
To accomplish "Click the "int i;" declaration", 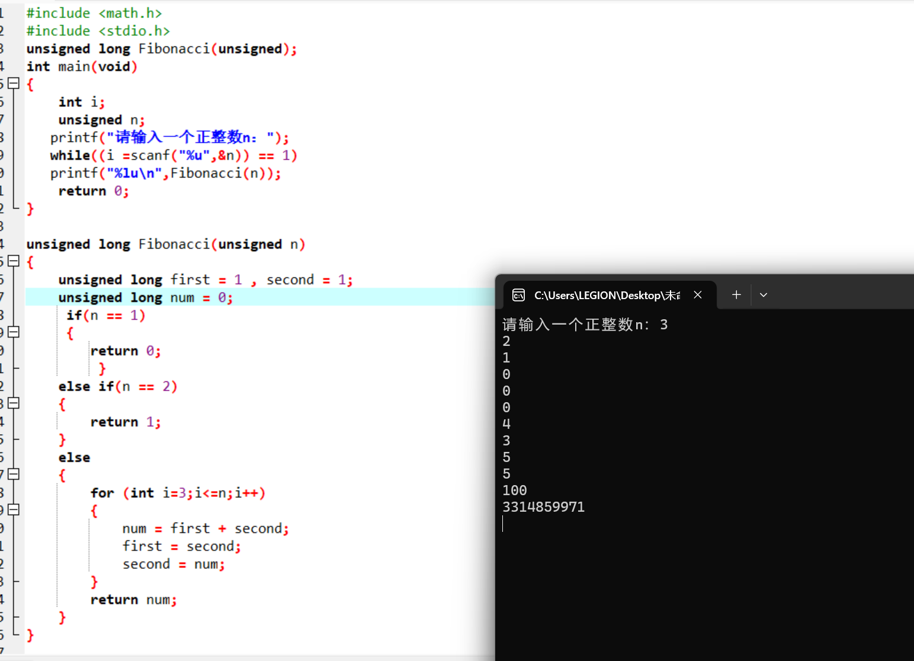I will [82, 102].
